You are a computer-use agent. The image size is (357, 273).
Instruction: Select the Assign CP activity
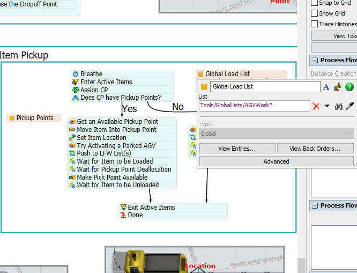coord(122,90)
